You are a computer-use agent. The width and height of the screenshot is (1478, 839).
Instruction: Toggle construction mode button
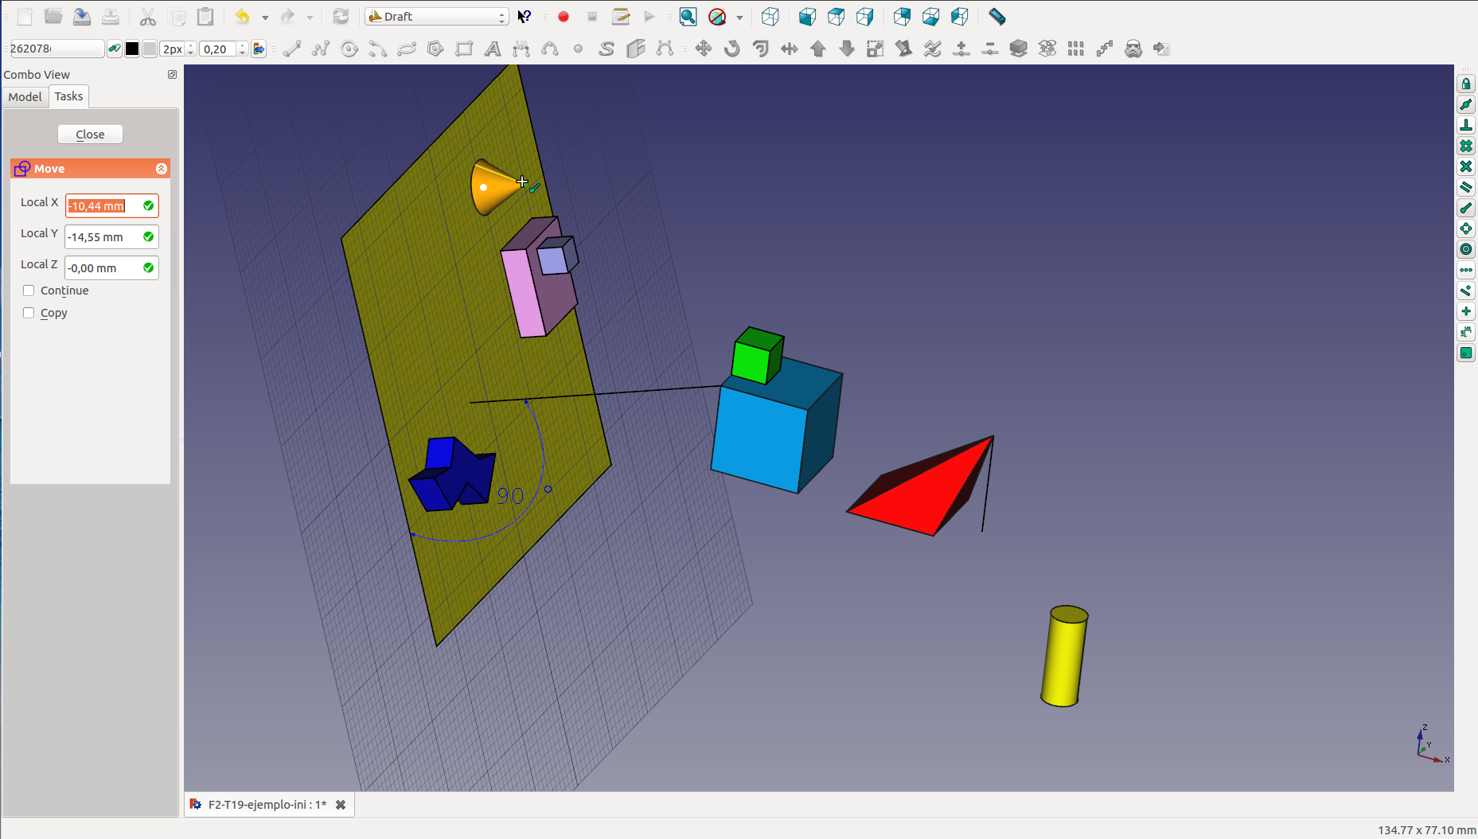tap(115, 49)
